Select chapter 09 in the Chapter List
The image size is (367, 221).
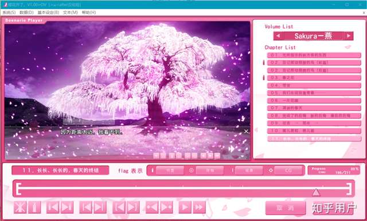tap(314, 123)
